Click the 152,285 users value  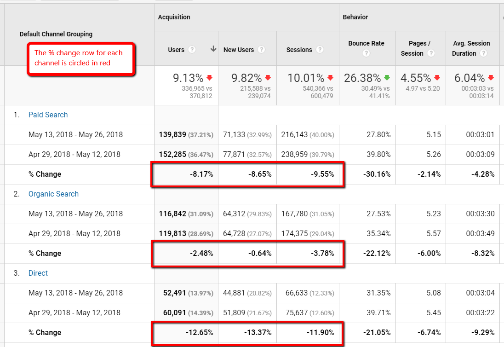pos(172,154)
